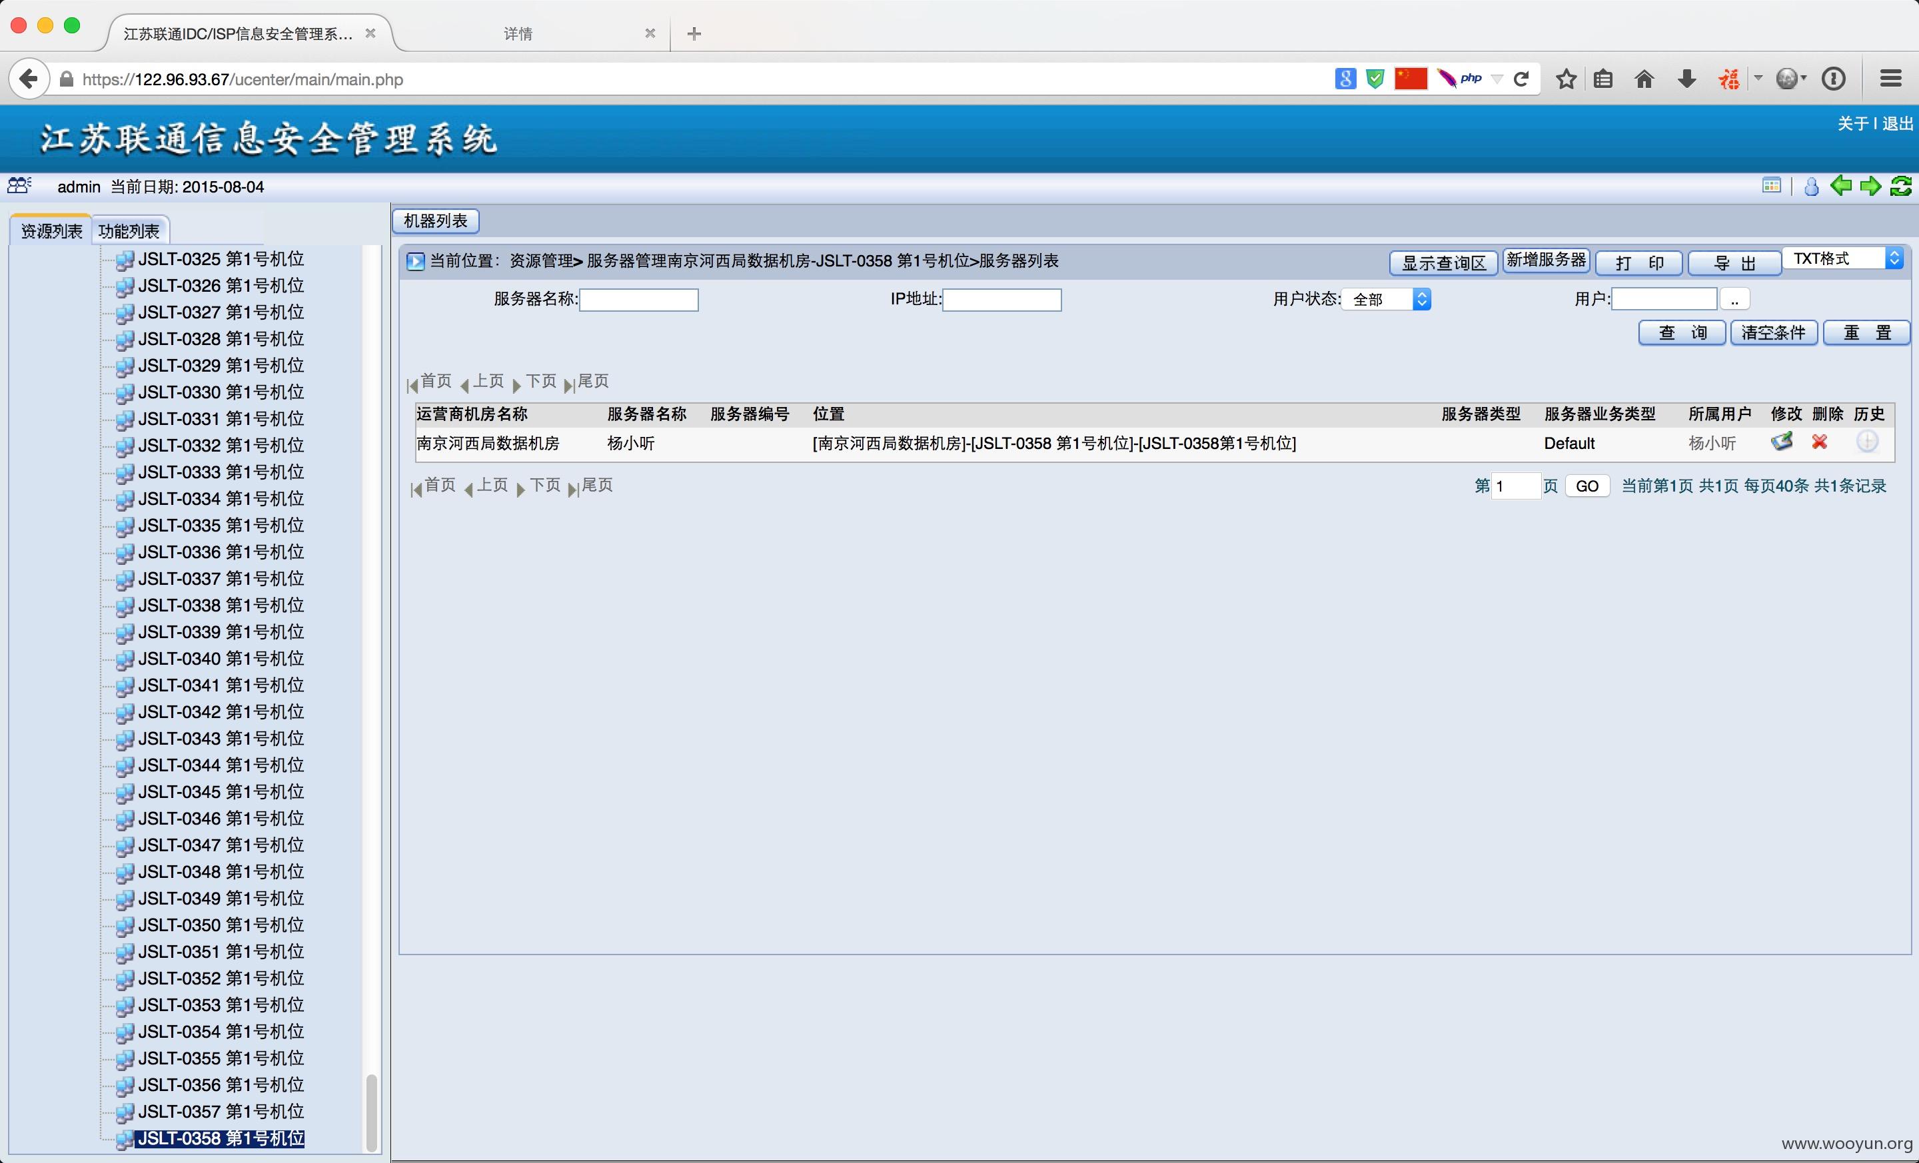Image resolution: width=1919 pixels, height=1163 pixels.
Task: Select the 机器列表 tab
Action: [435, 221]
